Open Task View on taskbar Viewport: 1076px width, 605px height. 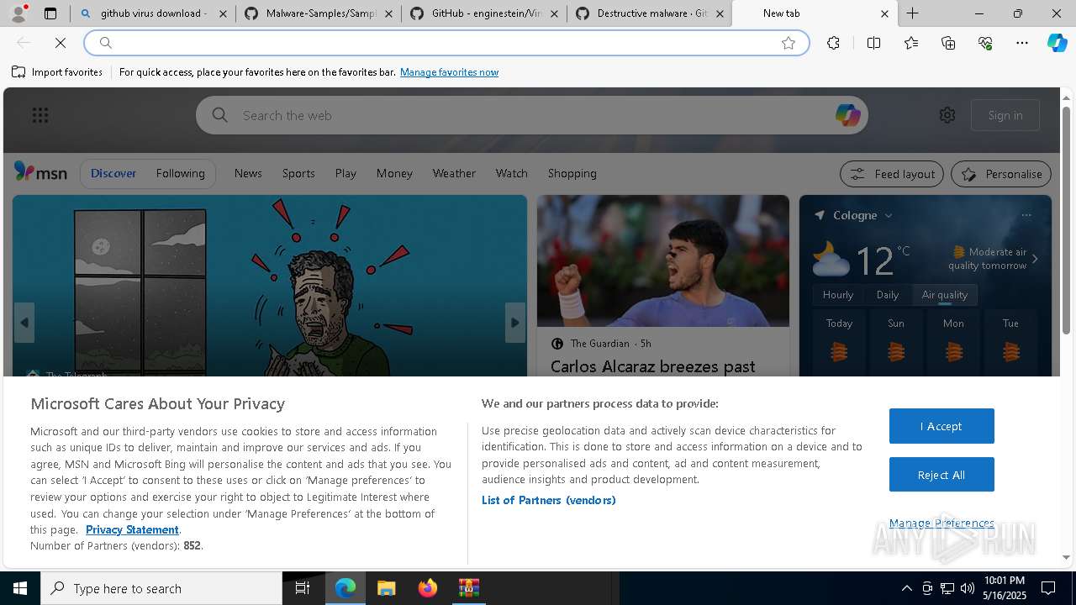point(303,588)
